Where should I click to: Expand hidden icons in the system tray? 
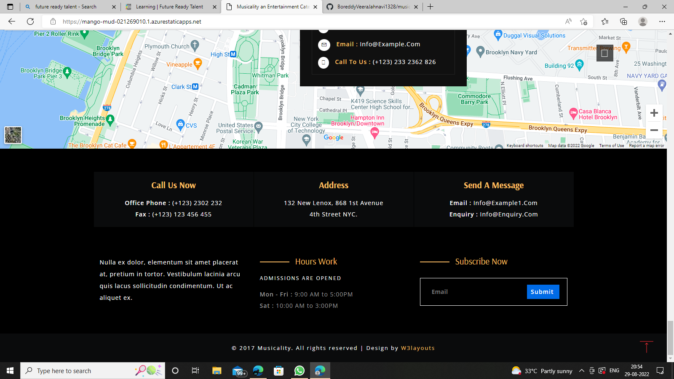tap(581, 371)
